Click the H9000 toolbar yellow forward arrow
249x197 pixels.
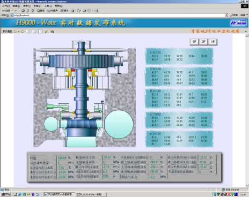(x=23, y=32)
